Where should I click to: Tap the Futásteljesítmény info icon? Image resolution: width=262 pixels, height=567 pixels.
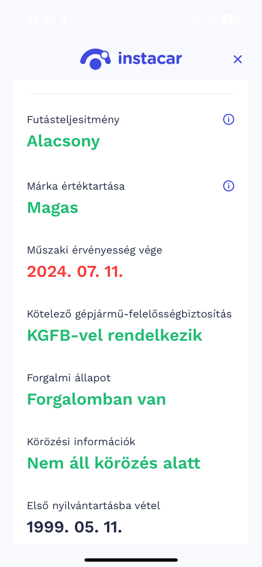point(228,120)
